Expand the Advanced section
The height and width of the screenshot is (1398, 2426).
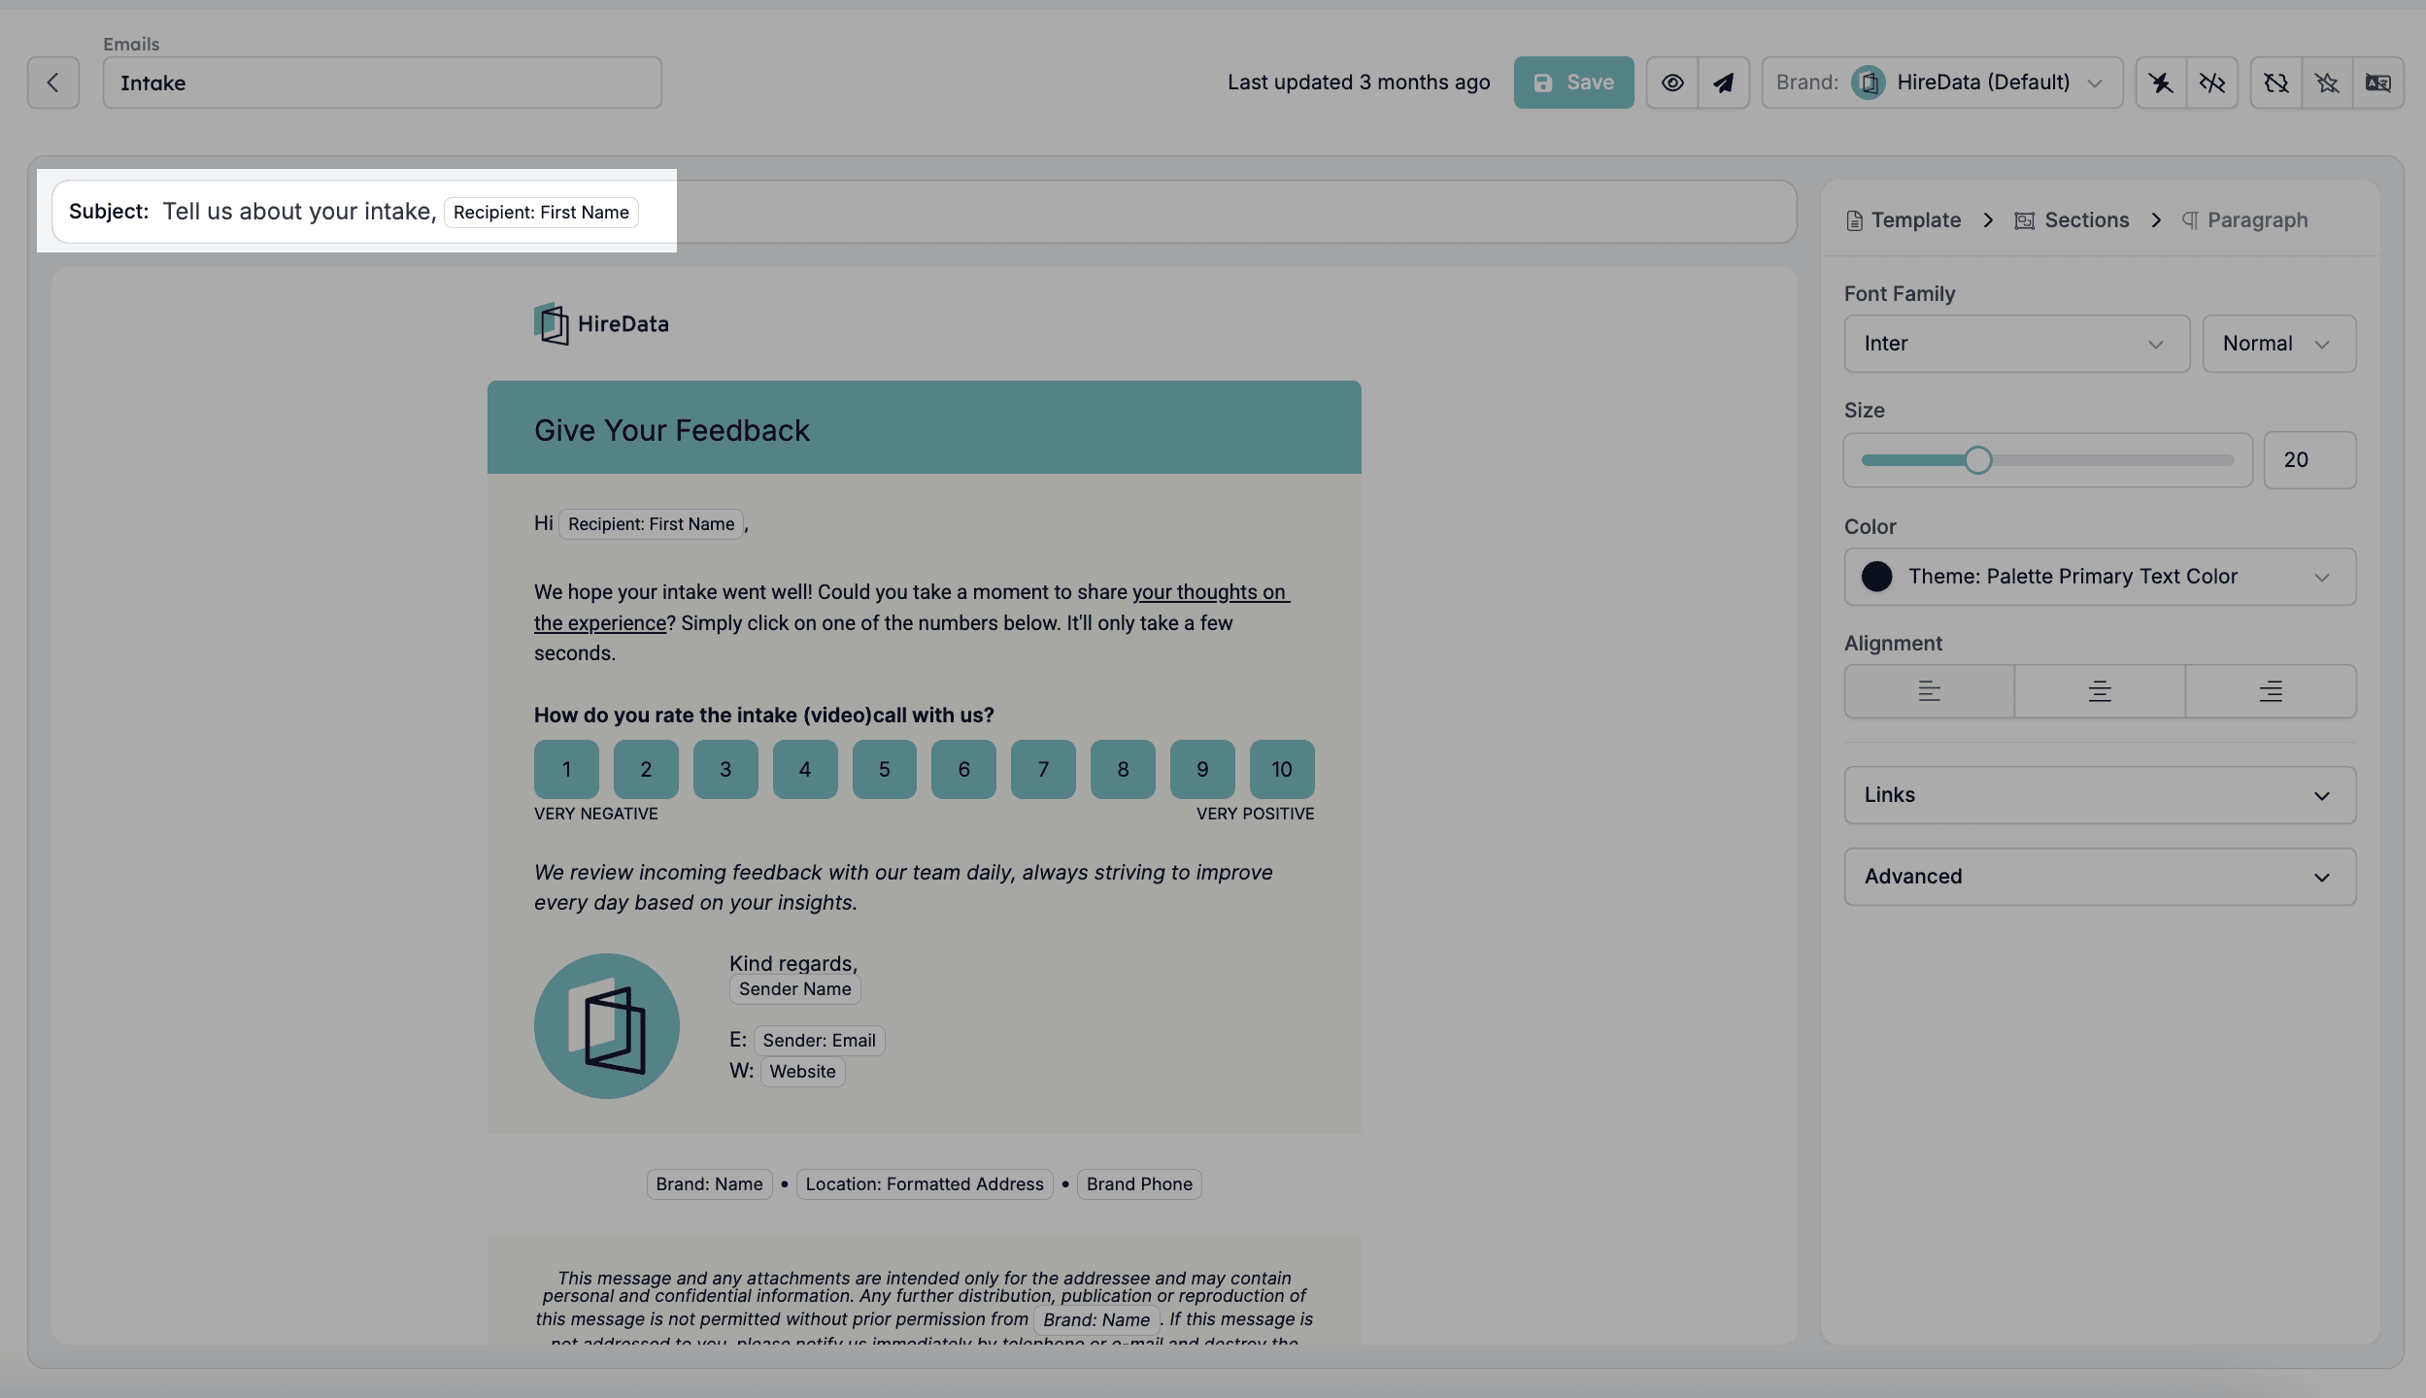coord(2100,877)
